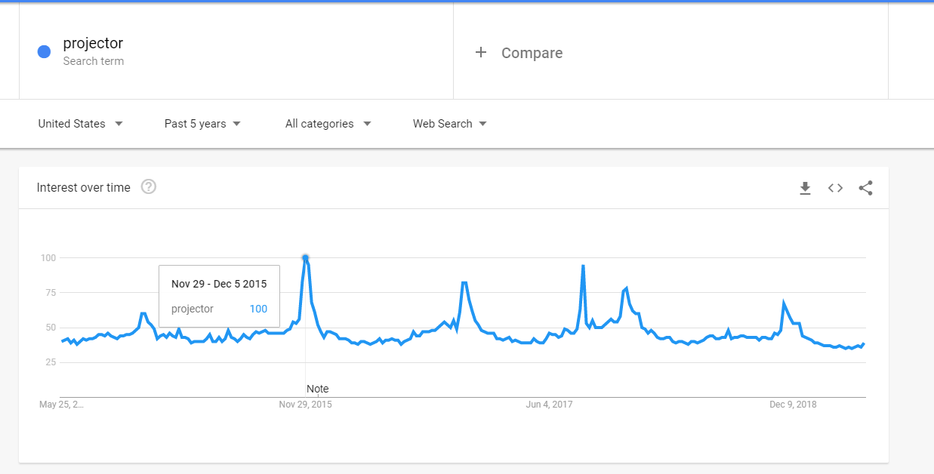Open the embed code icon
Viewport: 934px width, 474px height.
[835, 188]
